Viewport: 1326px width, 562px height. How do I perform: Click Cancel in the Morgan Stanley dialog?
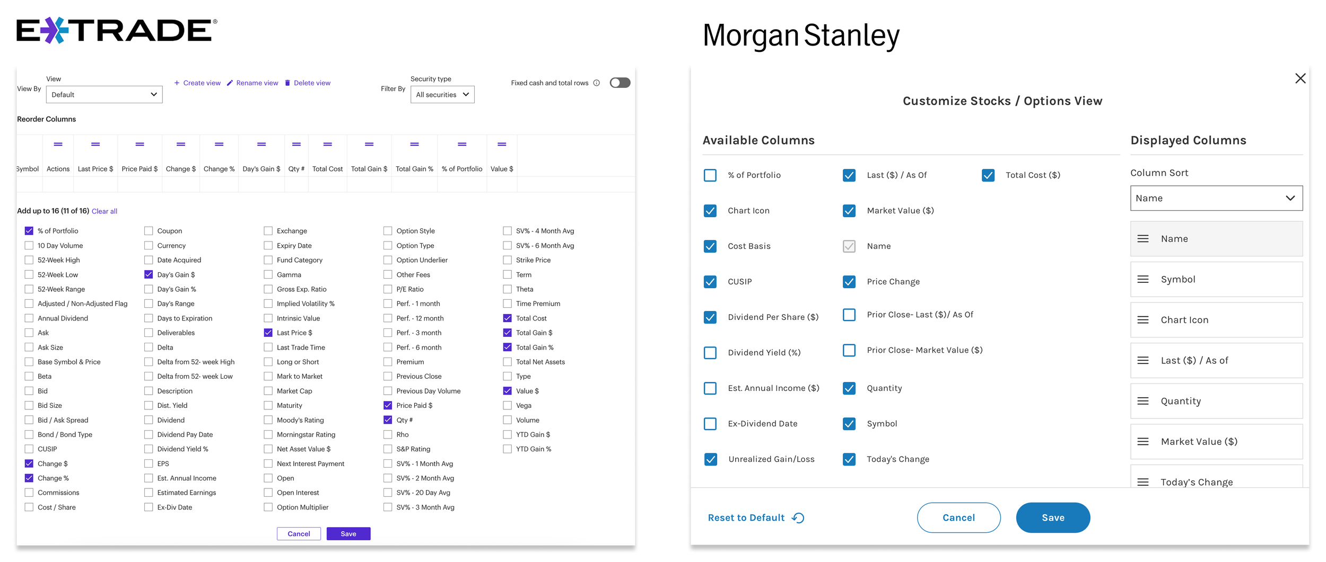pyautogui.click(x=959, y=518)
